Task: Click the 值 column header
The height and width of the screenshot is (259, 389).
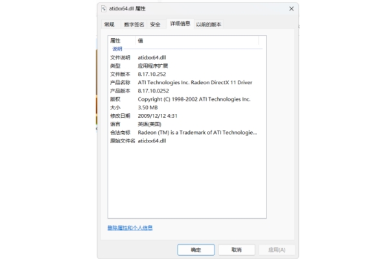Action: (x=141, y=40)
